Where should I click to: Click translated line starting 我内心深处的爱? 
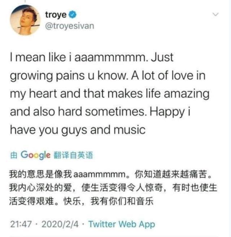[113, 188]
